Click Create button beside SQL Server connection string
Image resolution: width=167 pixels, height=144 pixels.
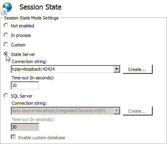(138, 111)
